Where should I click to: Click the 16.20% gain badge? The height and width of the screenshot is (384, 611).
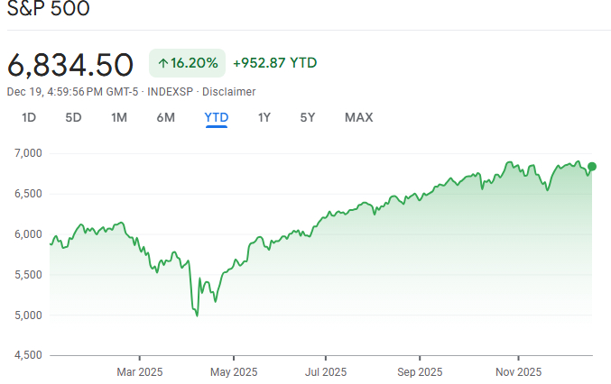(x=188, y=63)
